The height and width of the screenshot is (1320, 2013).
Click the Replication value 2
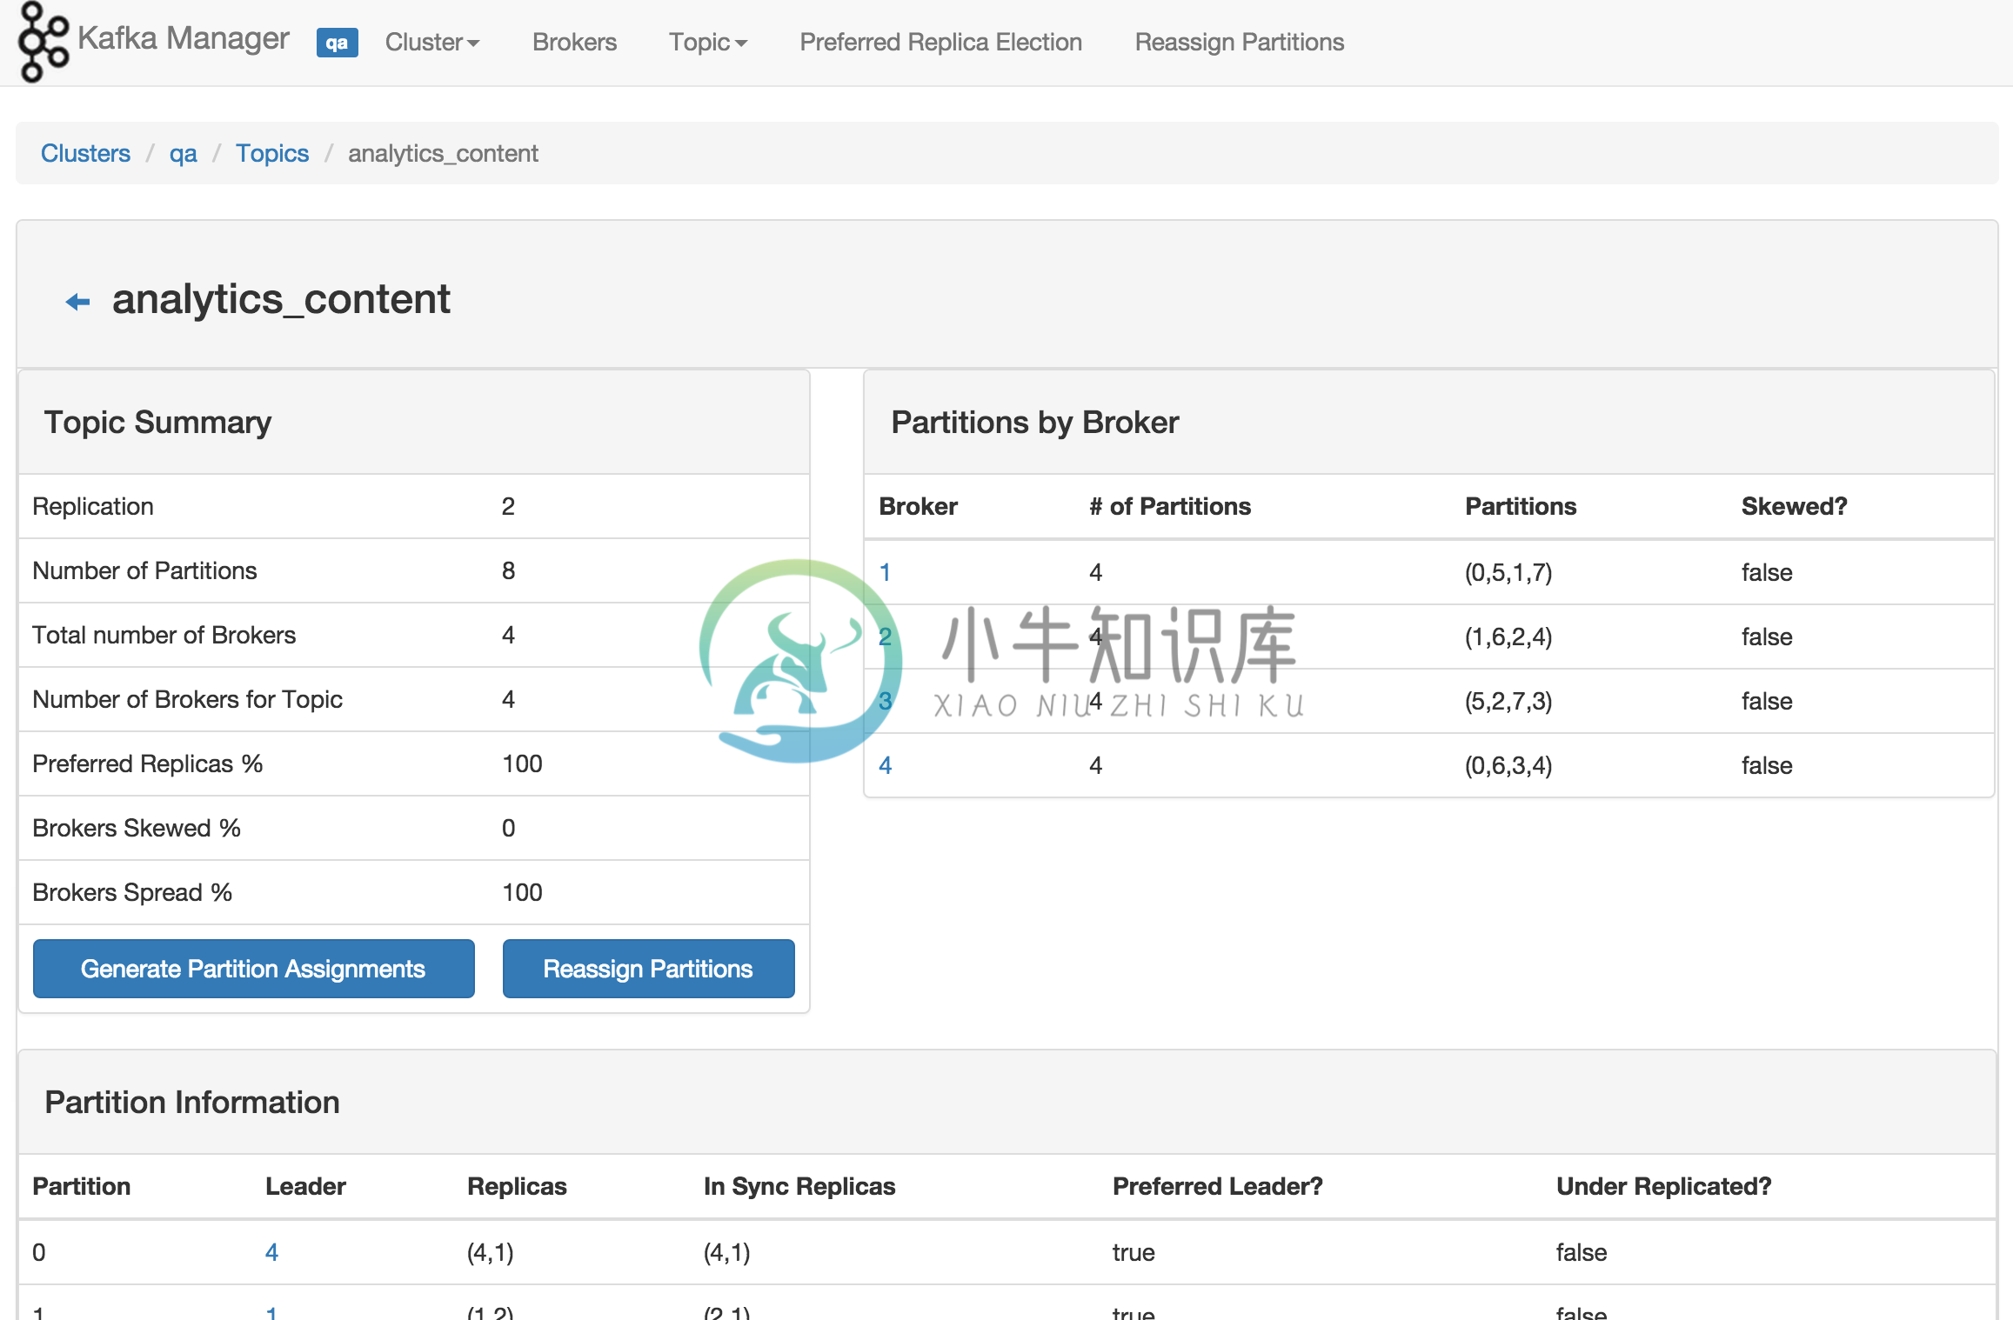point(508,506)
